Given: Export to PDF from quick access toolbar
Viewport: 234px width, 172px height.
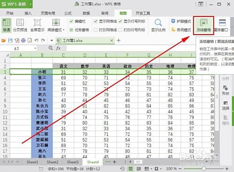Looking at the screenshot, I should pyautogui.click(x=17, y=41).
